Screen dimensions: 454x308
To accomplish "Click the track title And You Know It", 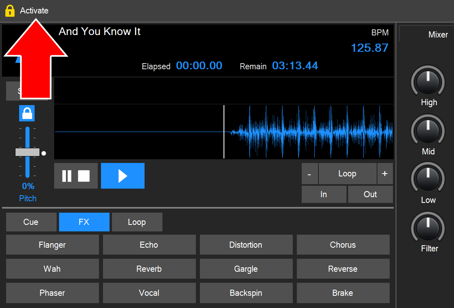I will click(x=100, y=31).
